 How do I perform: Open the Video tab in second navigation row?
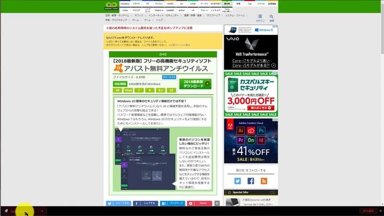point(125,10)
